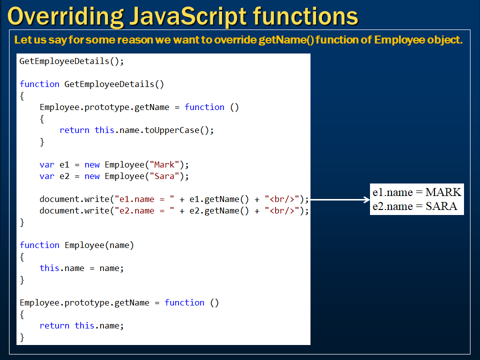Click the 'this.name = name;' statement
480x360 pixels.
pyautogui.click(x=81, y=268)
